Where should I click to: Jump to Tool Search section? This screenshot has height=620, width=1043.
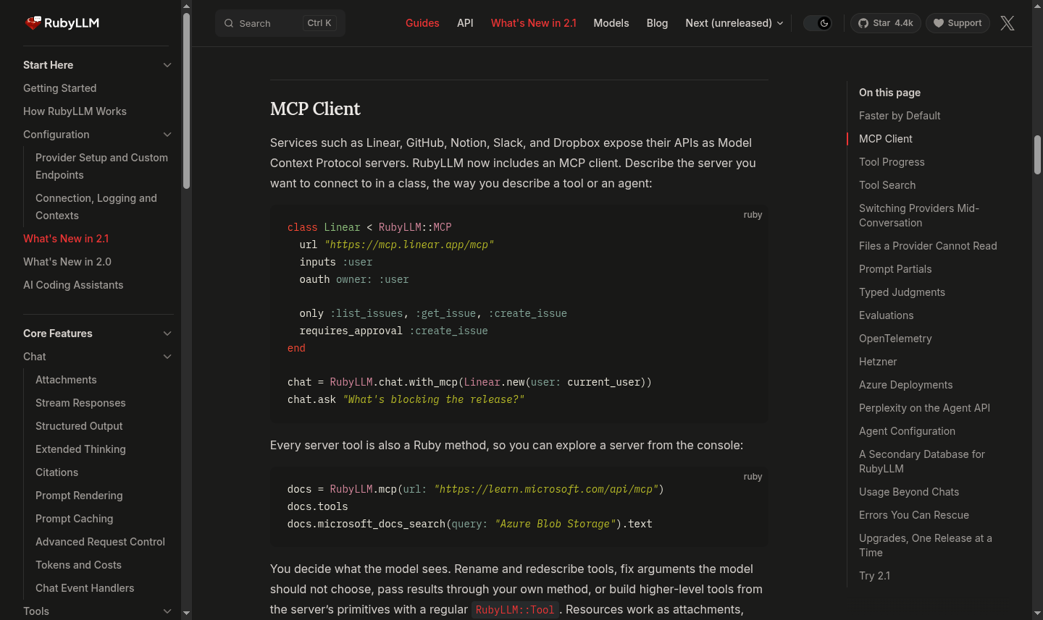[887, 185]
